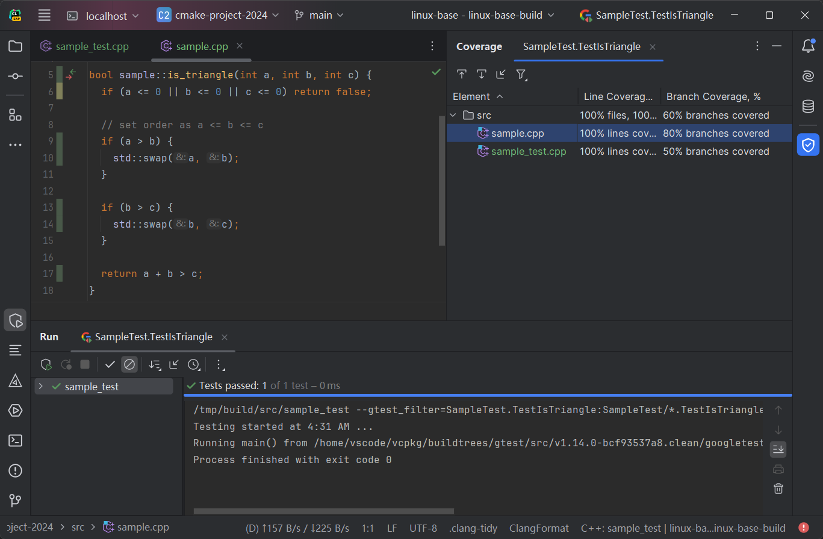Click the UTF-8 encoding indicator
The image size is (823, 539).
[423, 528]
